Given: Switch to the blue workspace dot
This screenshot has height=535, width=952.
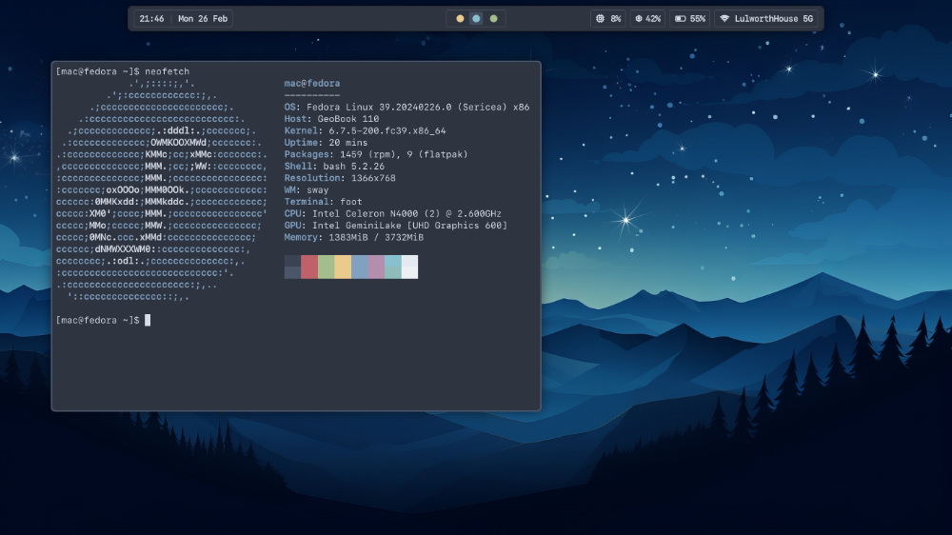Looking at the screenshot, I should click(476, 18).
